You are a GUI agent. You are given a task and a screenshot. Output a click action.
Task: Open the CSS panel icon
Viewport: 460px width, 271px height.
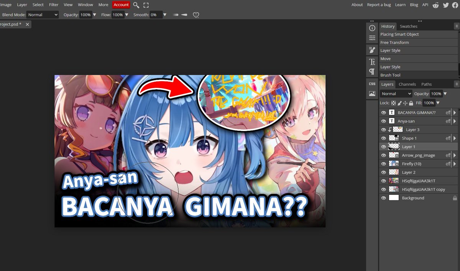372,84
